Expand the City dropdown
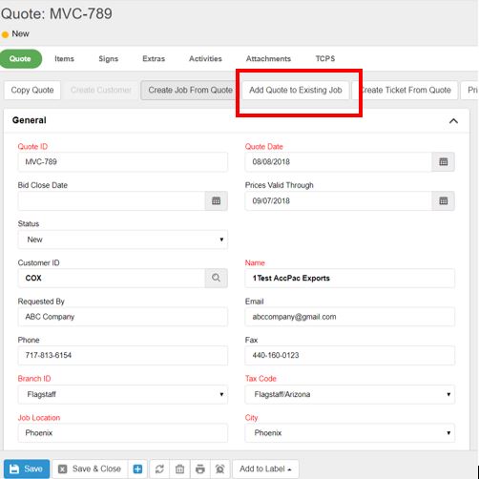 pyautogui.click(x=350, y=433)
